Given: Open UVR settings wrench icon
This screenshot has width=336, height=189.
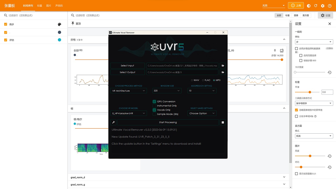Looking at the screenshot, I should (x=113, y=122).
